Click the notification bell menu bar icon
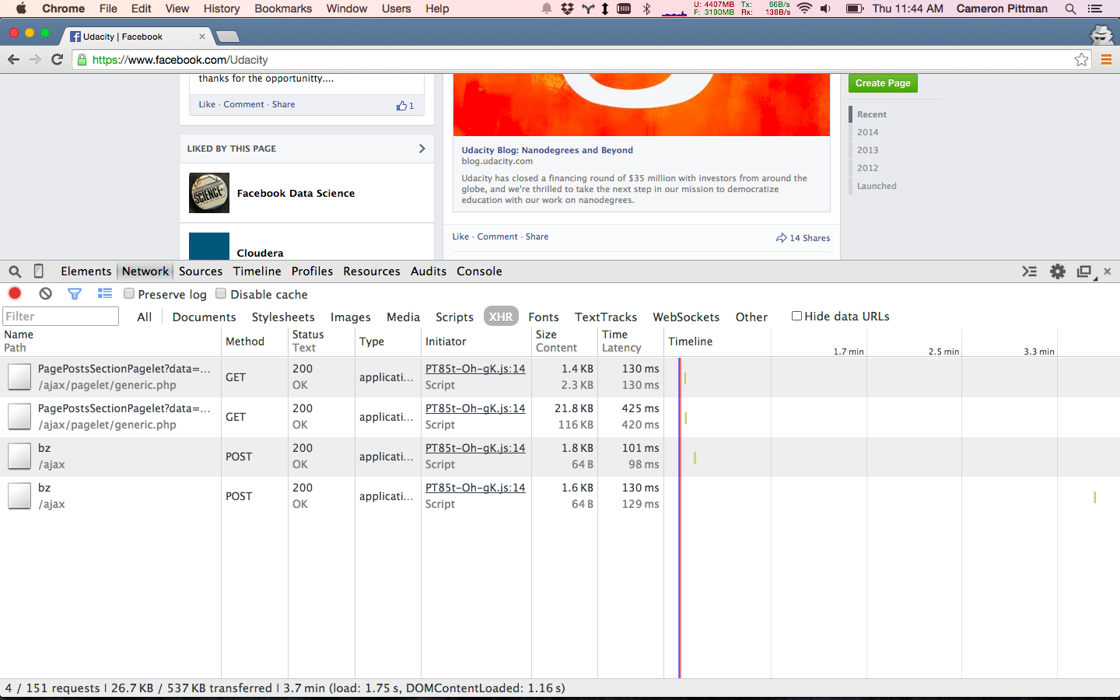 [547, 9]
